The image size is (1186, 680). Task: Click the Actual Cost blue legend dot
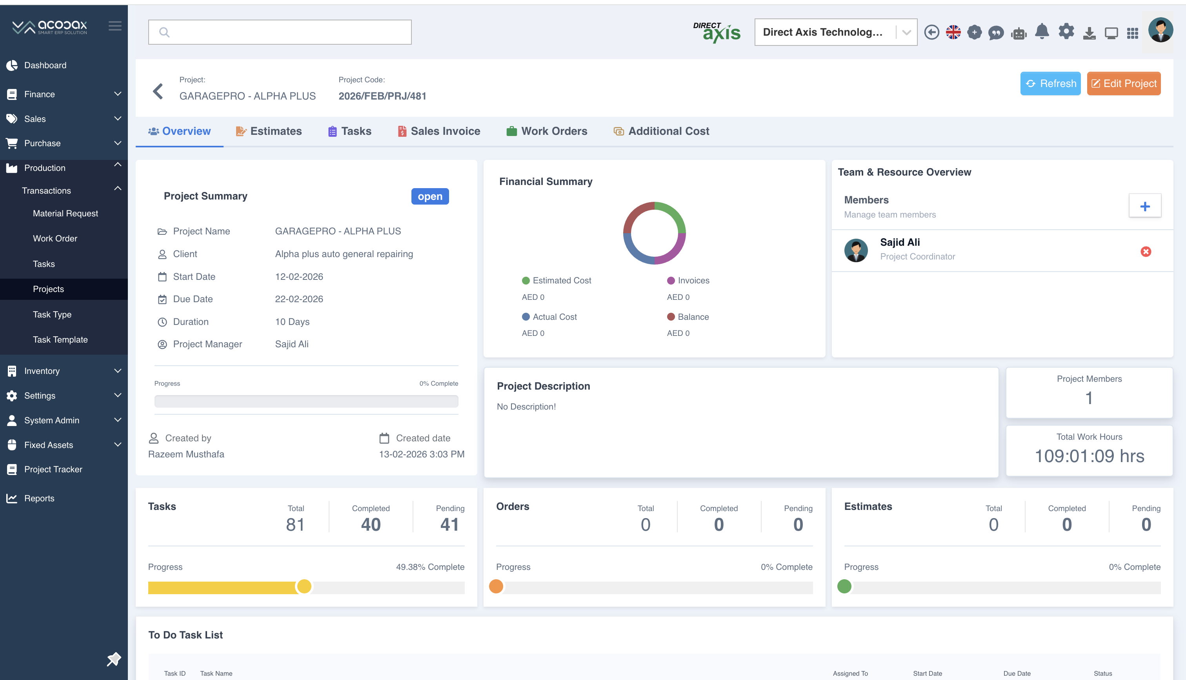click(526, 317)
